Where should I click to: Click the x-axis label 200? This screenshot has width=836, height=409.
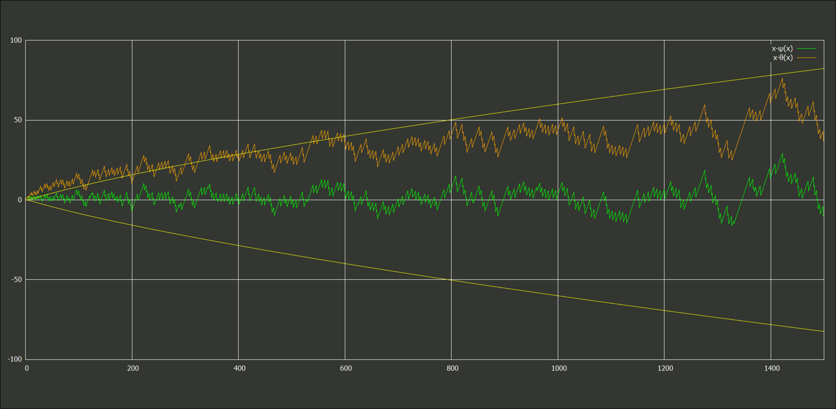(133, 369)
